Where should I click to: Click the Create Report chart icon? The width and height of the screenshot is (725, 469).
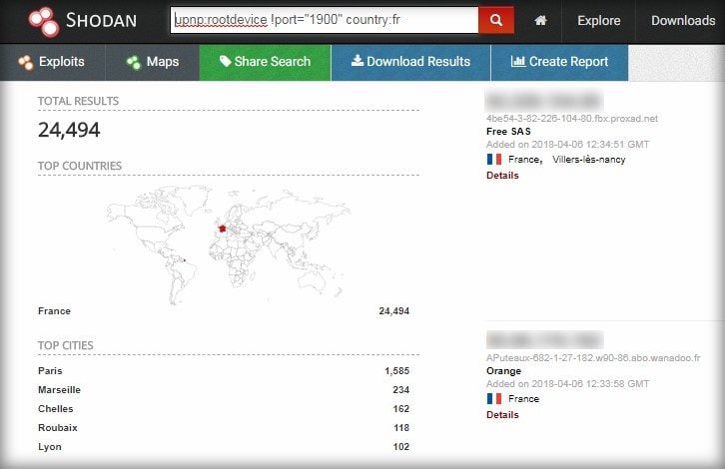518,61
